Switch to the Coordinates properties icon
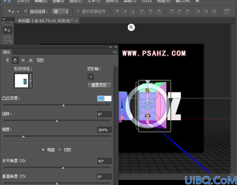The height and width of the screenshot is (185, 237). pos(31,60)
